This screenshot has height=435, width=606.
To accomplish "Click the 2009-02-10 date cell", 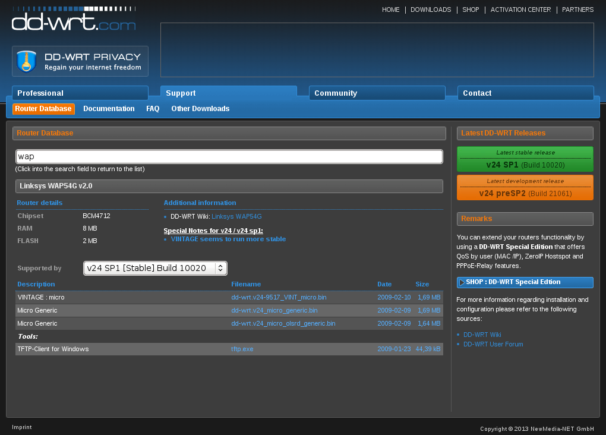I will [394, 297].
